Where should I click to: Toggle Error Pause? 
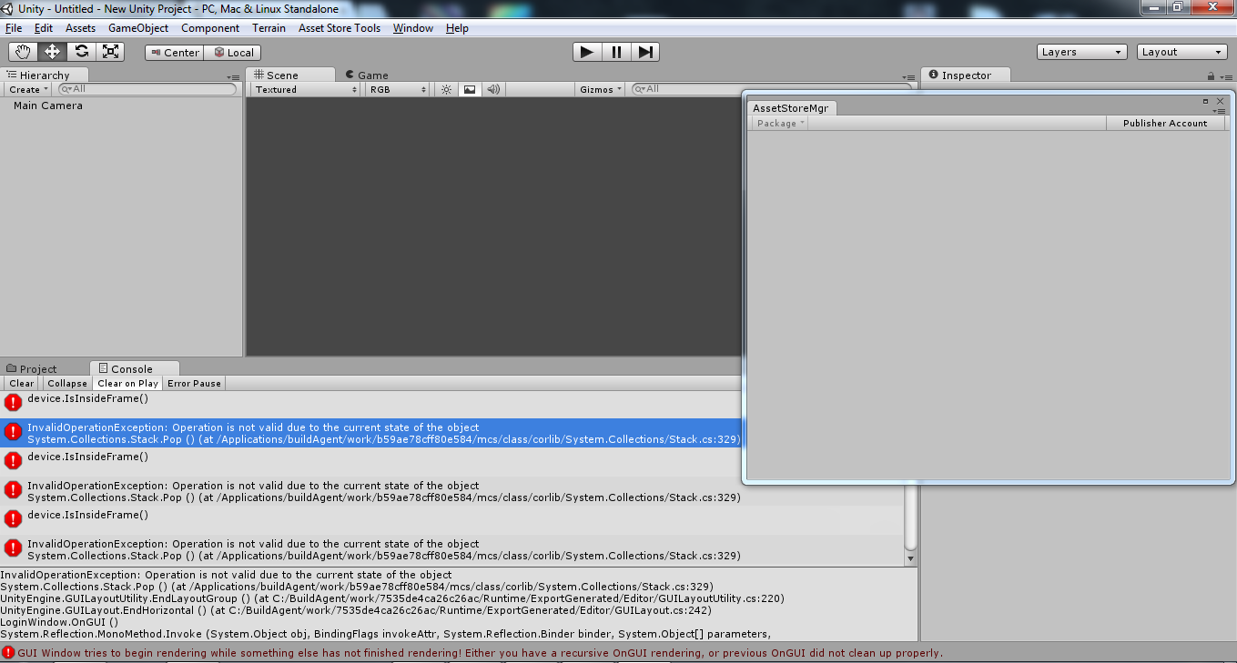[x=194, y=383]
